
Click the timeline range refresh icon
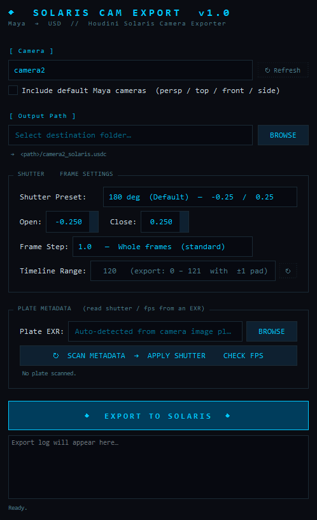tap(288, 271)
